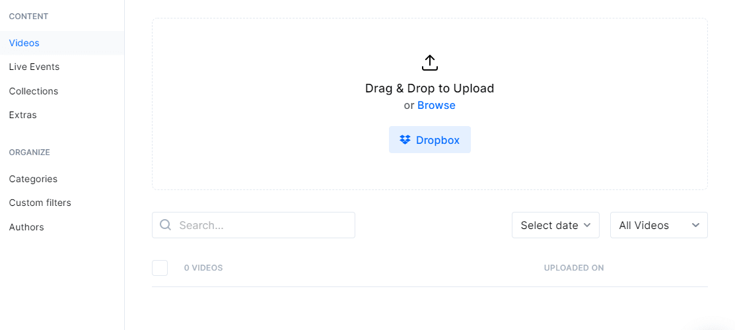Image resolution: width=735 pixels, height=330 pixels.
Task: Go to Live Events
Action: 34,67
